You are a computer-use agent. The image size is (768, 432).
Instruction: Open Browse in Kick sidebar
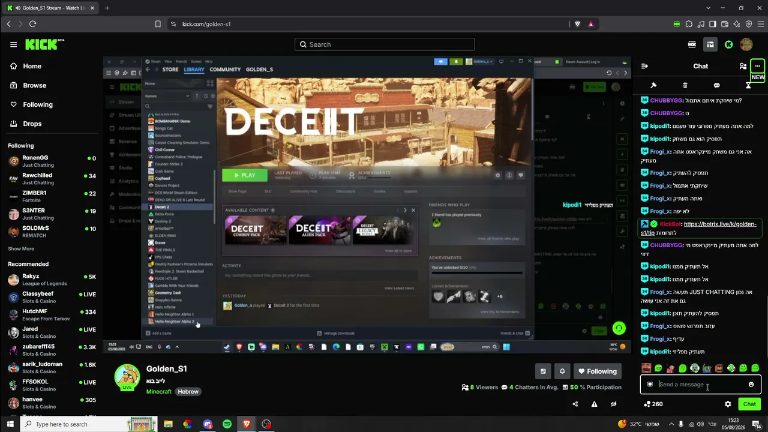tap(34, 85)
